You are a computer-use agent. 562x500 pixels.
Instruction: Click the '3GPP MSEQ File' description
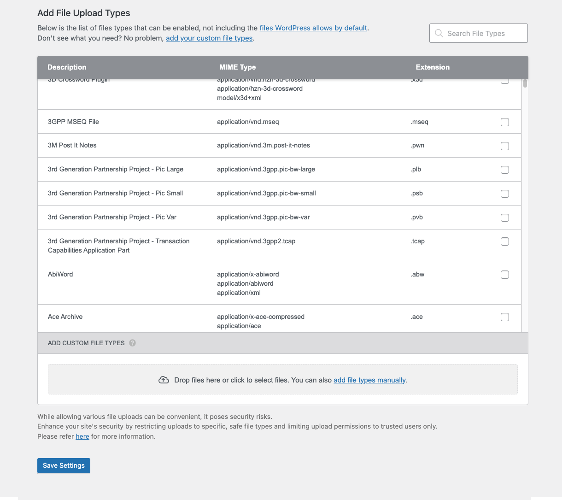click(x=73, y=122)
